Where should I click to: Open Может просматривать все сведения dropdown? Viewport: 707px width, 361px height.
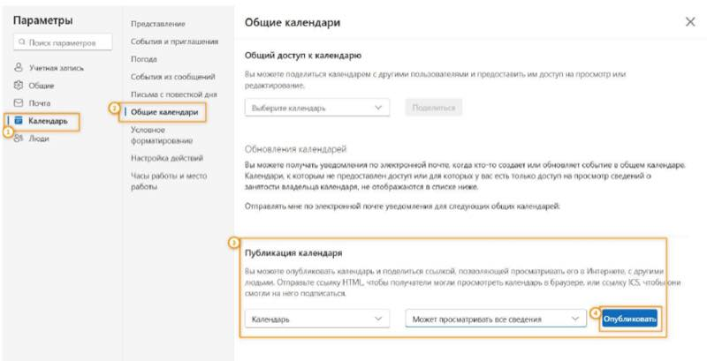(496, 320)
